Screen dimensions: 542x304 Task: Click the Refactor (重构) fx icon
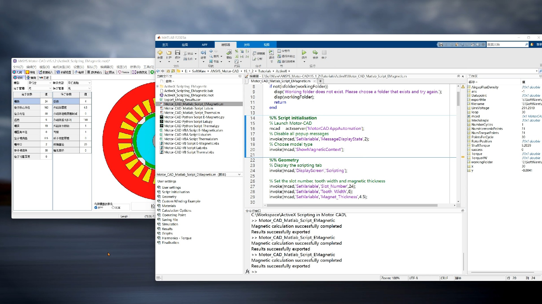229,53
